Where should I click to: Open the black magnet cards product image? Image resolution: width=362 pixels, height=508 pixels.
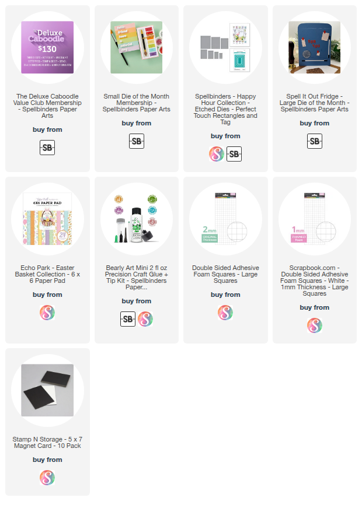point(47,390)
